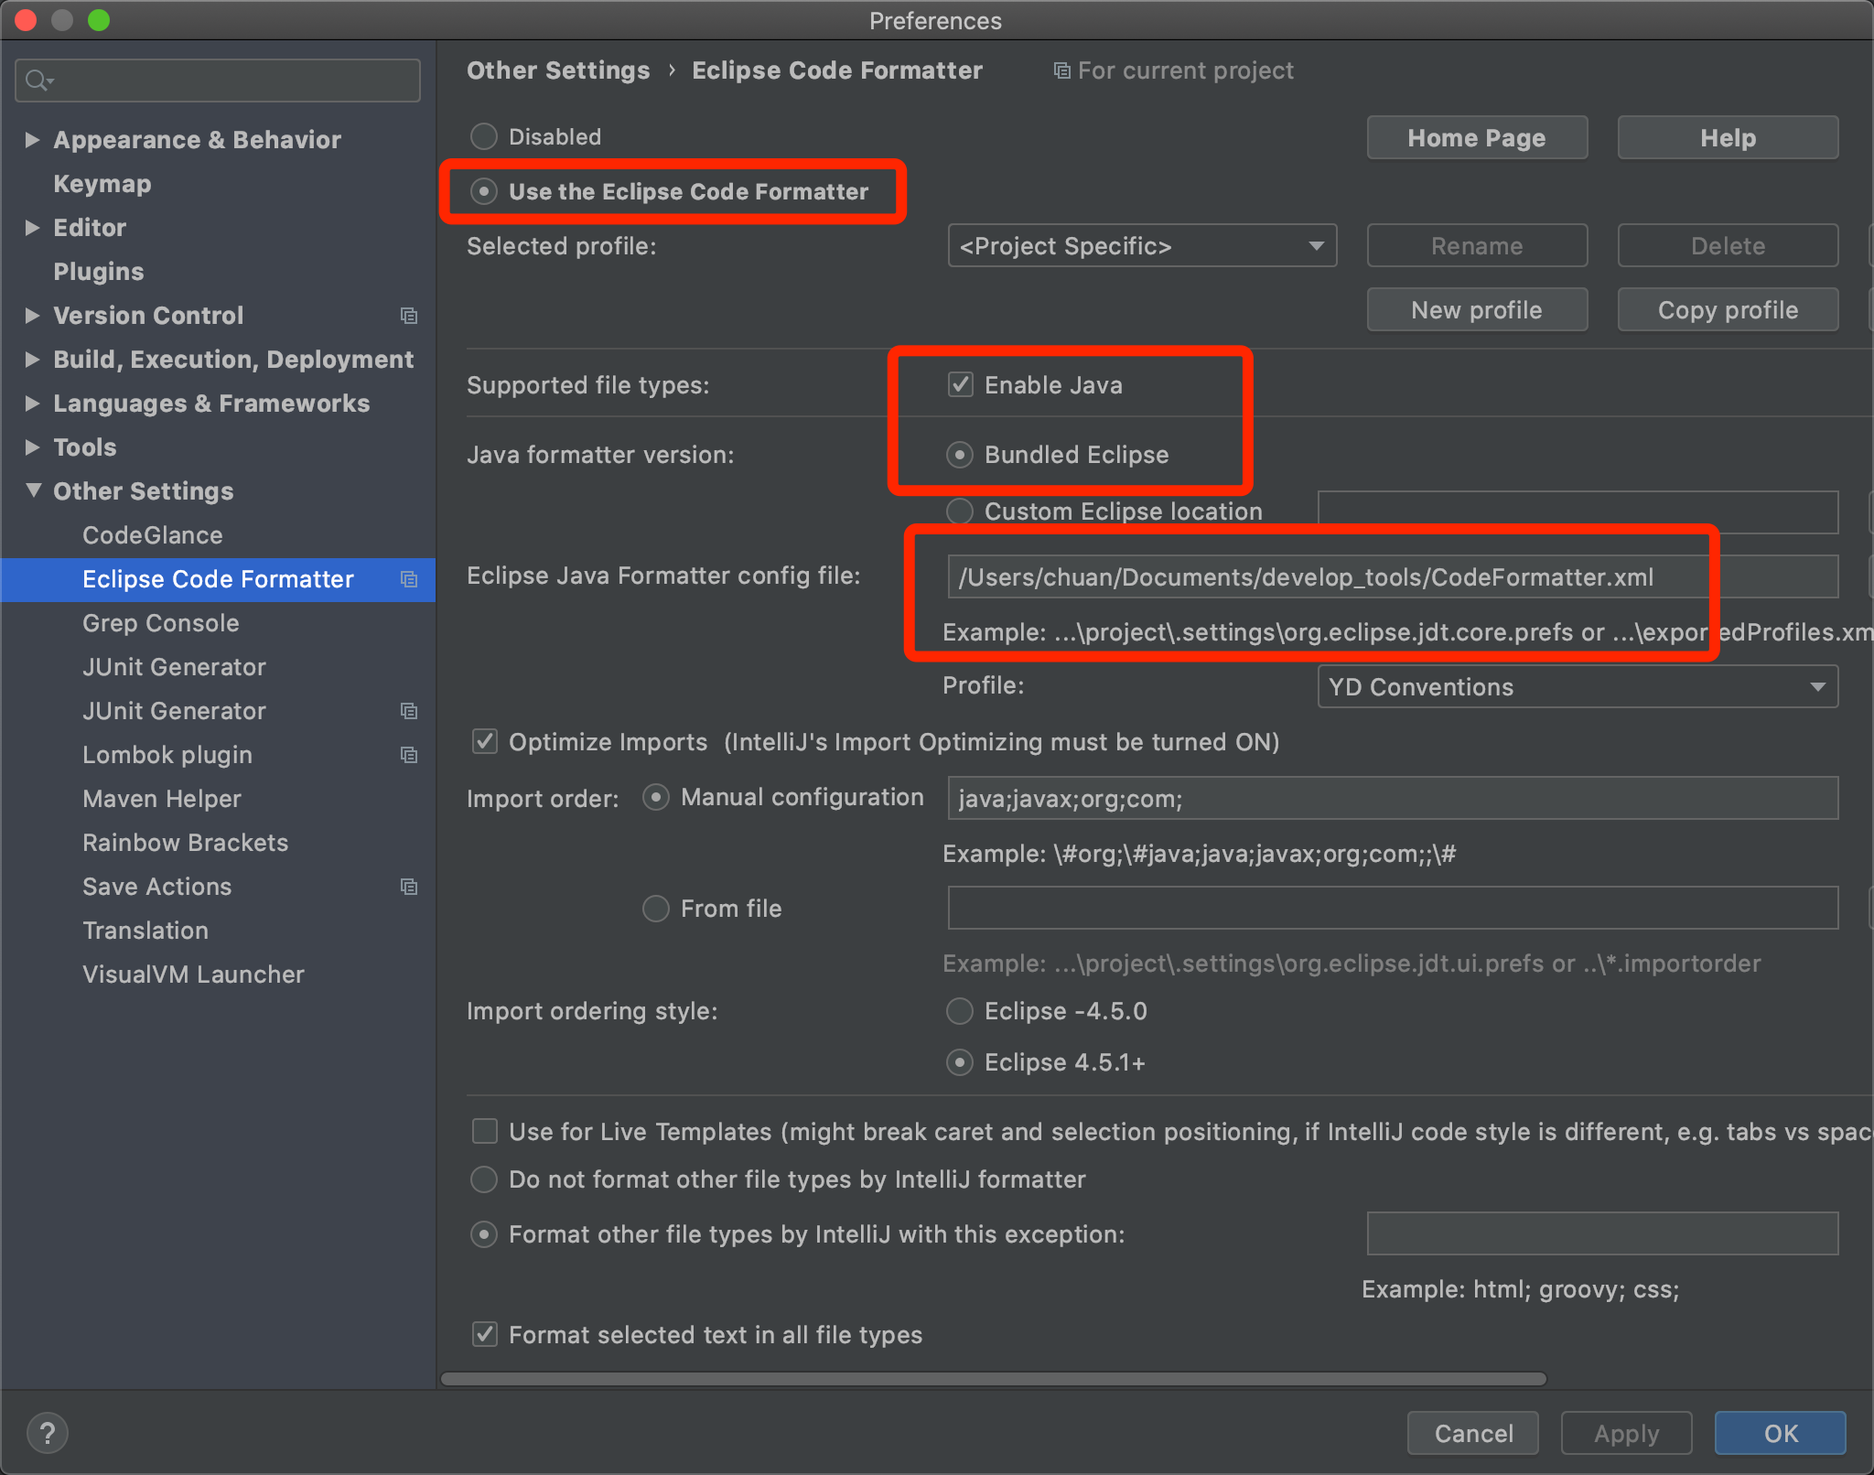
Task: Click the Rename profile button
Action: (1477, 245)
